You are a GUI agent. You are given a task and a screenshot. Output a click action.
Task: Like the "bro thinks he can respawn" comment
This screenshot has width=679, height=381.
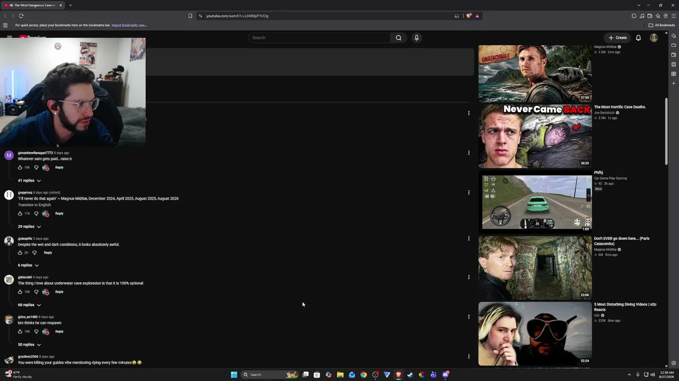tap(20, 332)
